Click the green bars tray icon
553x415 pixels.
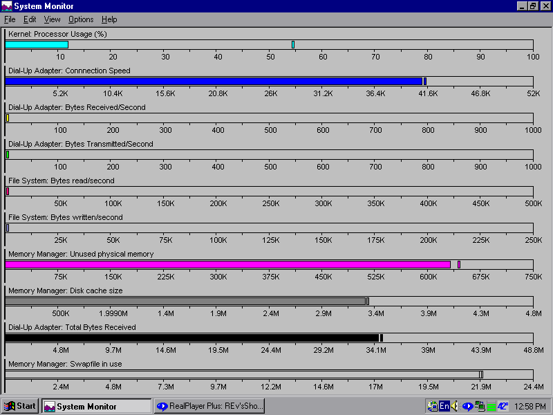click(491, 406)
